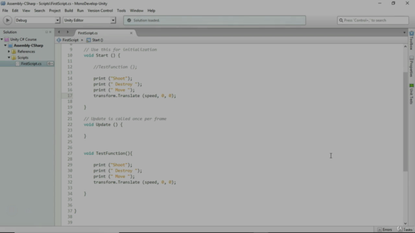This screenshot has height=233, width=415.
Task: Open the Help menu
Action: coord(151,10)
